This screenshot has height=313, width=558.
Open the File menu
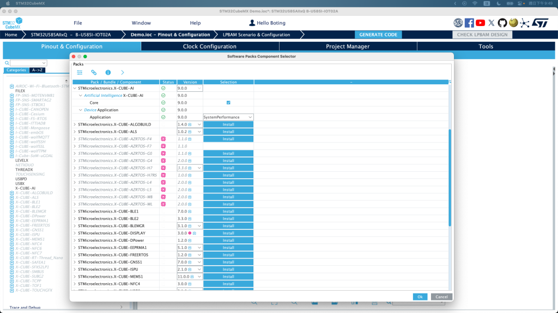tap(78, 23)
